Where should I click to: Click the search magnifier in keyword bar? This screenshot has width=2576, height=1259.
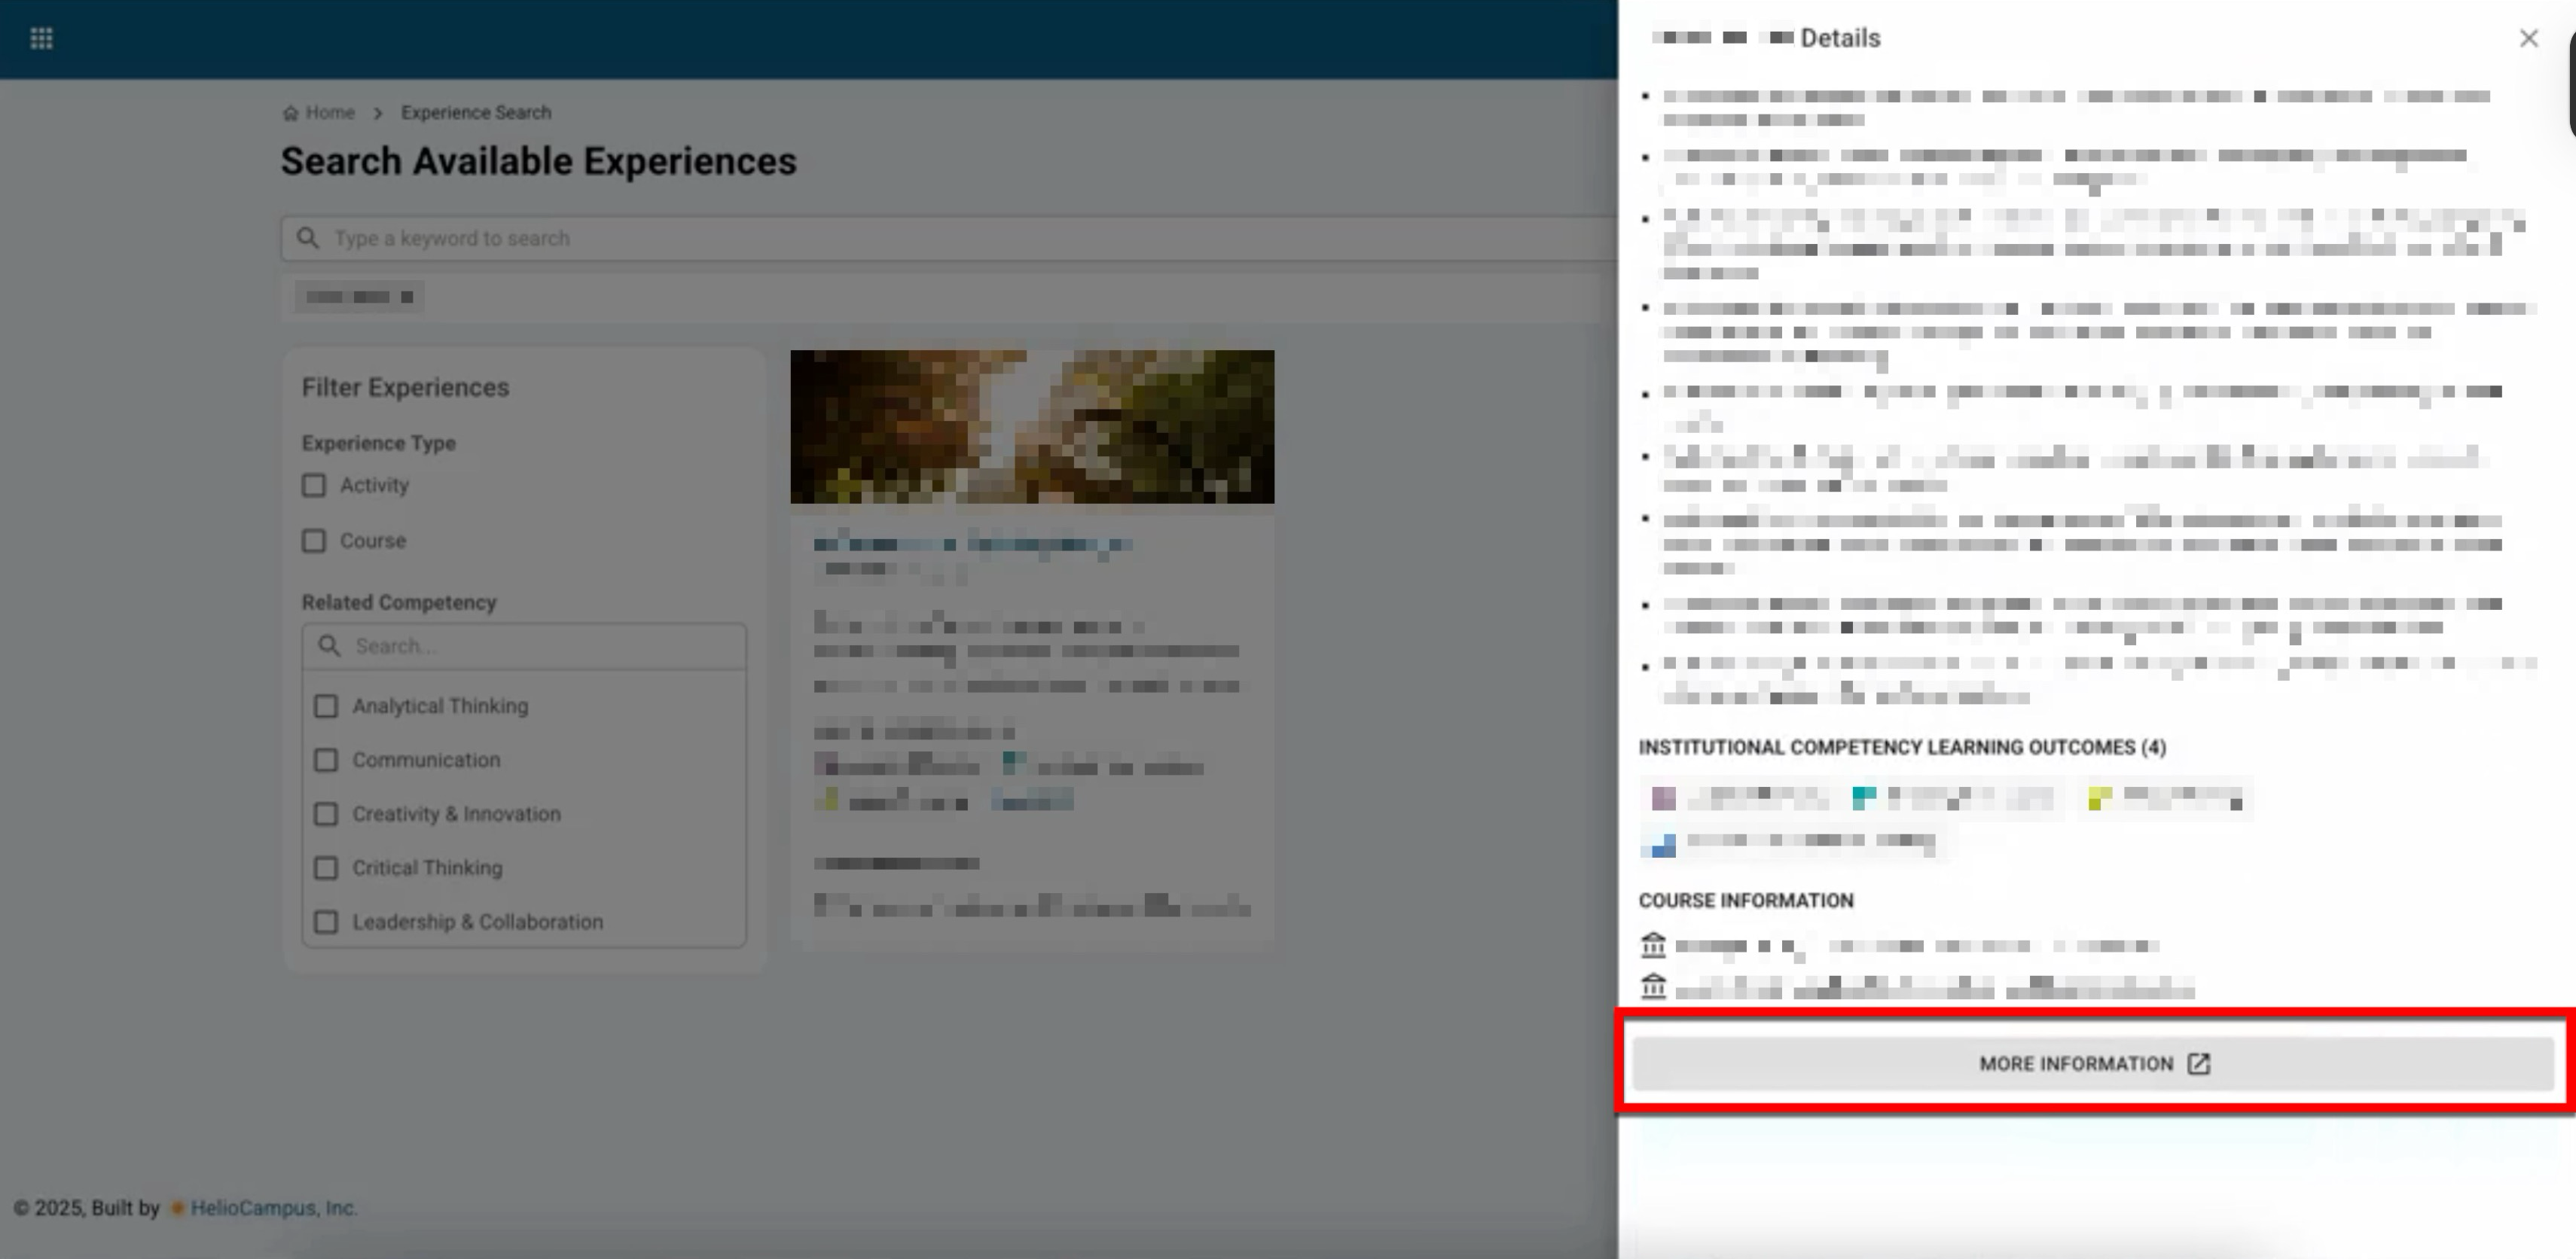(308, 238)
